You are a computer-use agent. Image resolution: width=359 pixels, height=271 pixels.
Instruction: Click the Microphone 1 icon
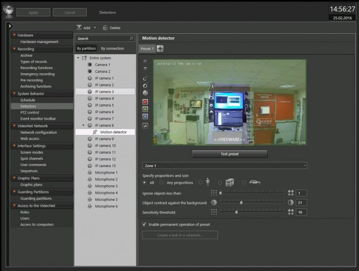(x=90, y=172)
